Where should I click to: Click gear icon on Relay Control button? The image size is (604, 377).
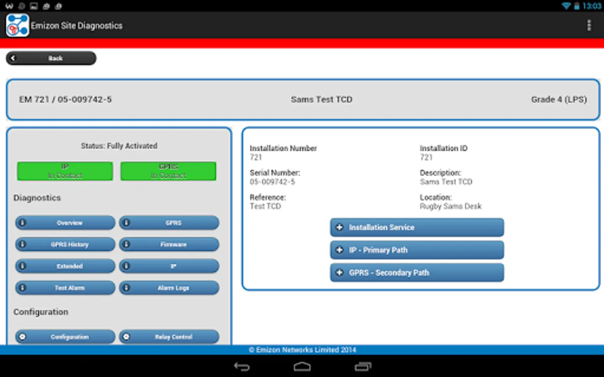(126, 337)
